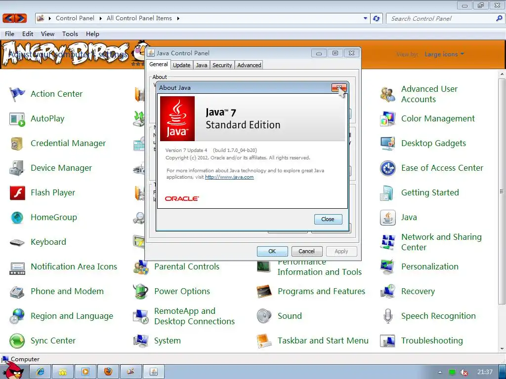Click OK in Java Control Panel
Viewport: 506px width, 379px height.
(x=272, y=251)
